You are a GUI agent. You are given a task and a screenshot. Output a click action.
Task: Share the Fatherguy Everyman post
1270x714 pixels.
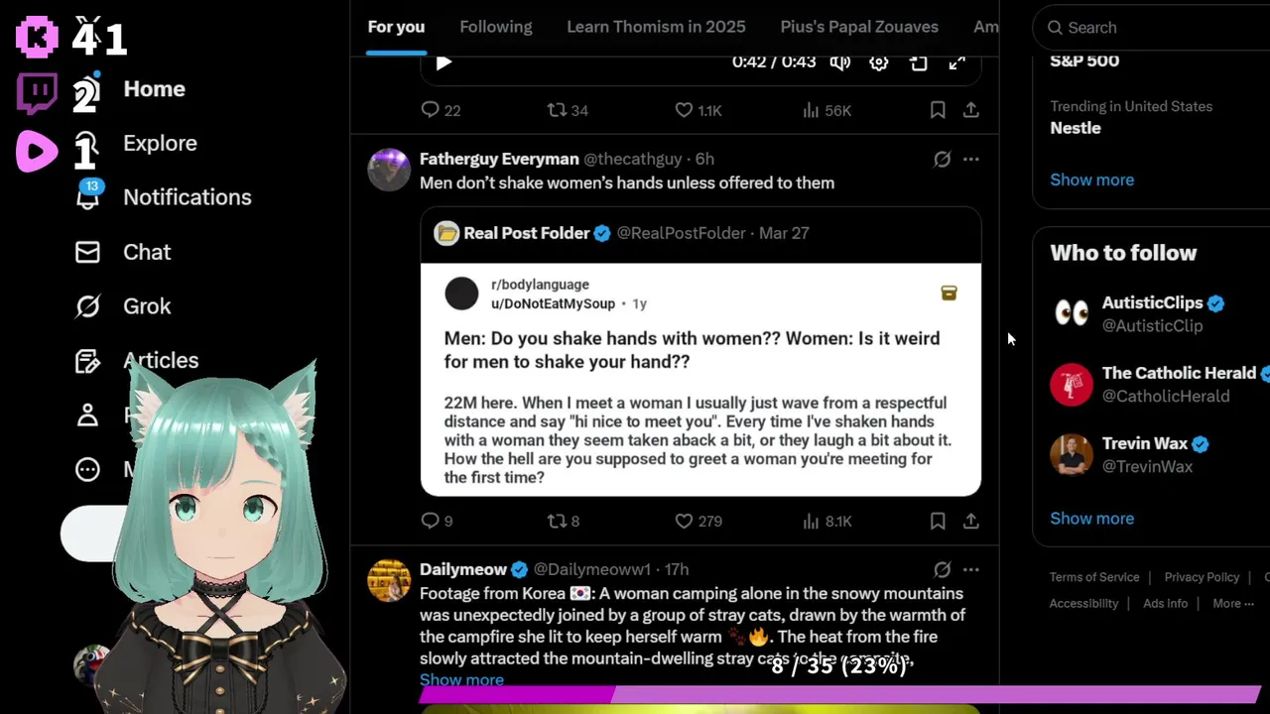tap(971, 521)
